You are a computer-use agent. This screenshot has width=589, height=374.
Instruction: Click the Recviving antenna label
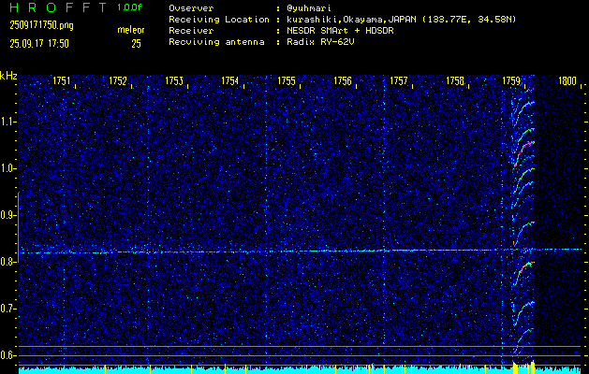point(216,42)
